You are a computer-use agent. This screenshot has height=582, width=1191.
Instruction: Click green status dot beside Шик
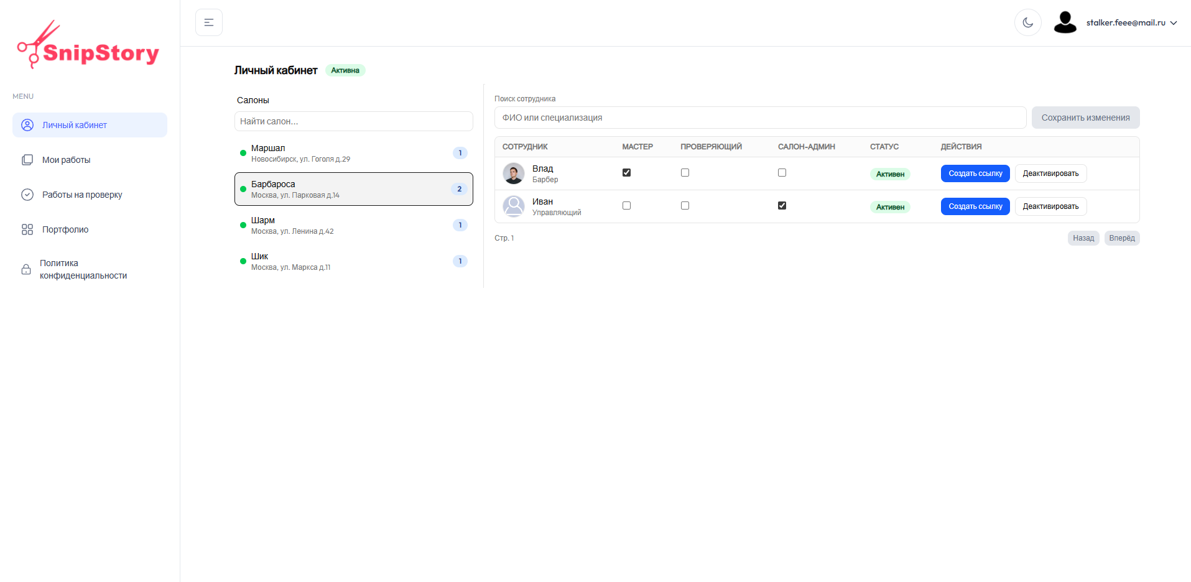(x=243, y=261)
